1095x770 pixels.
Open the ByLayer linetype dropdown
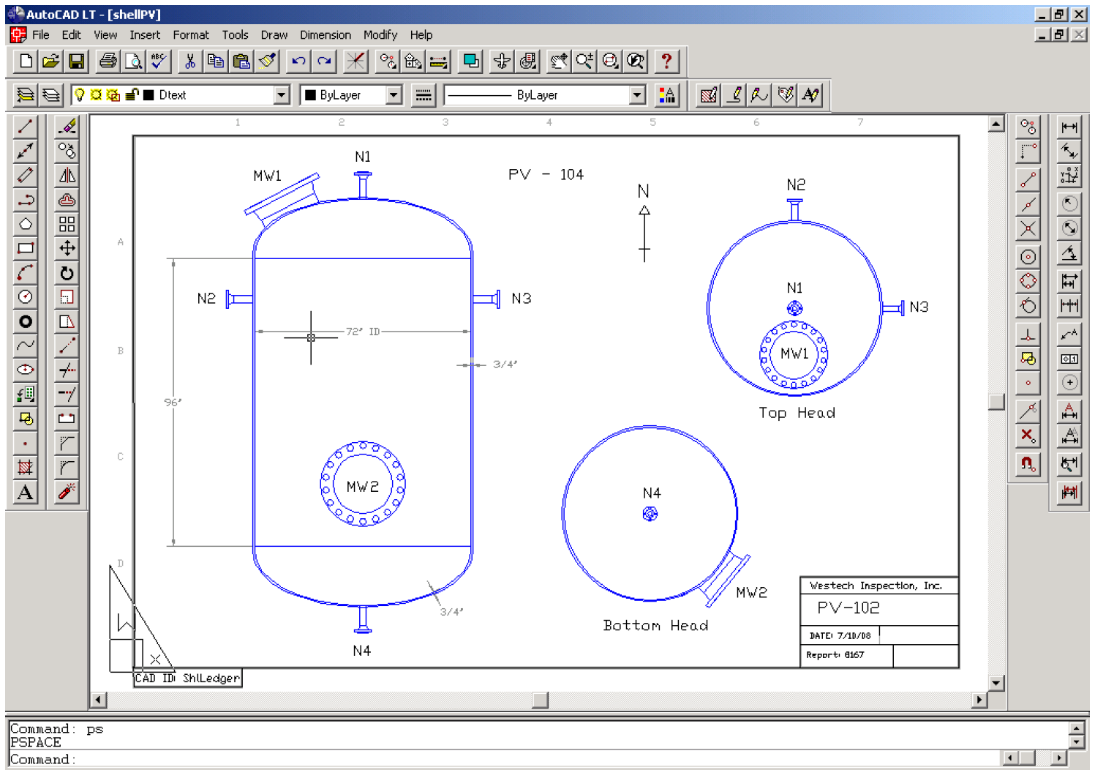tap(636, 94)
